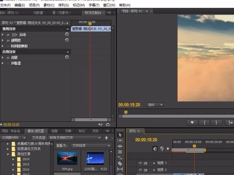This screenshot has width=234, height=175.
Task: Toggle the fx switch for 透明度
Action: [x=8, y=41]
